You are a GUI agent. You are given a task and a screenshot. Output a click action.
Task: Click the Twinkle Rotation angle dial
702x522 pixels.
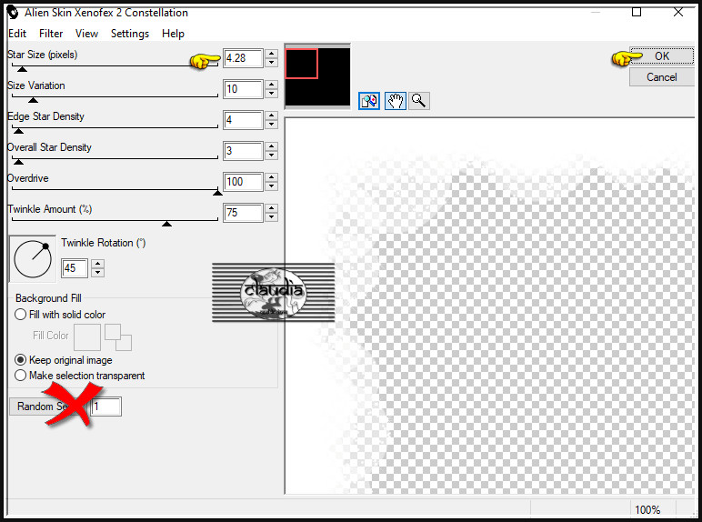[x=33, y=259]
